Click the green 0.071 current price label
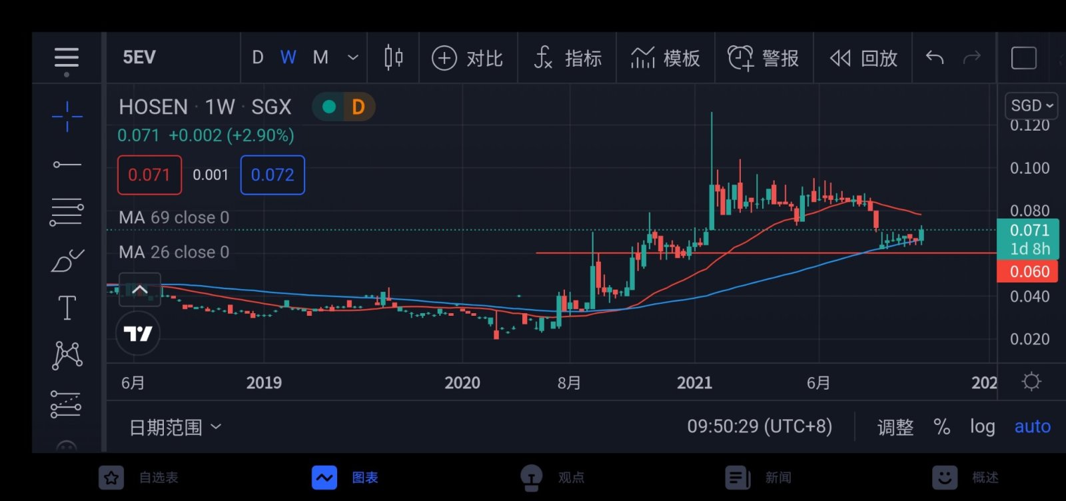Image resolution: width=1066 pixels, height=501 pixels. pyautogui.click(x=1028, y=238)
